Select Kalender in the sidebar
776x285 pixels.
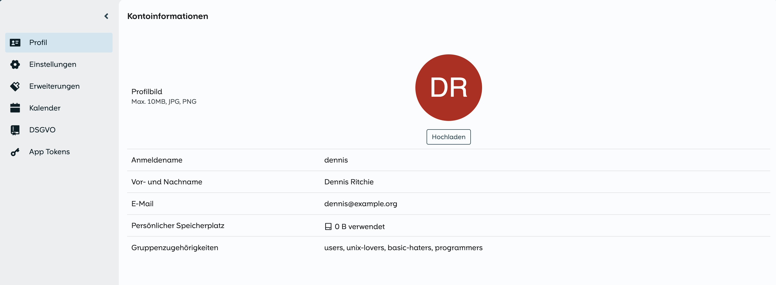[45, 108]
